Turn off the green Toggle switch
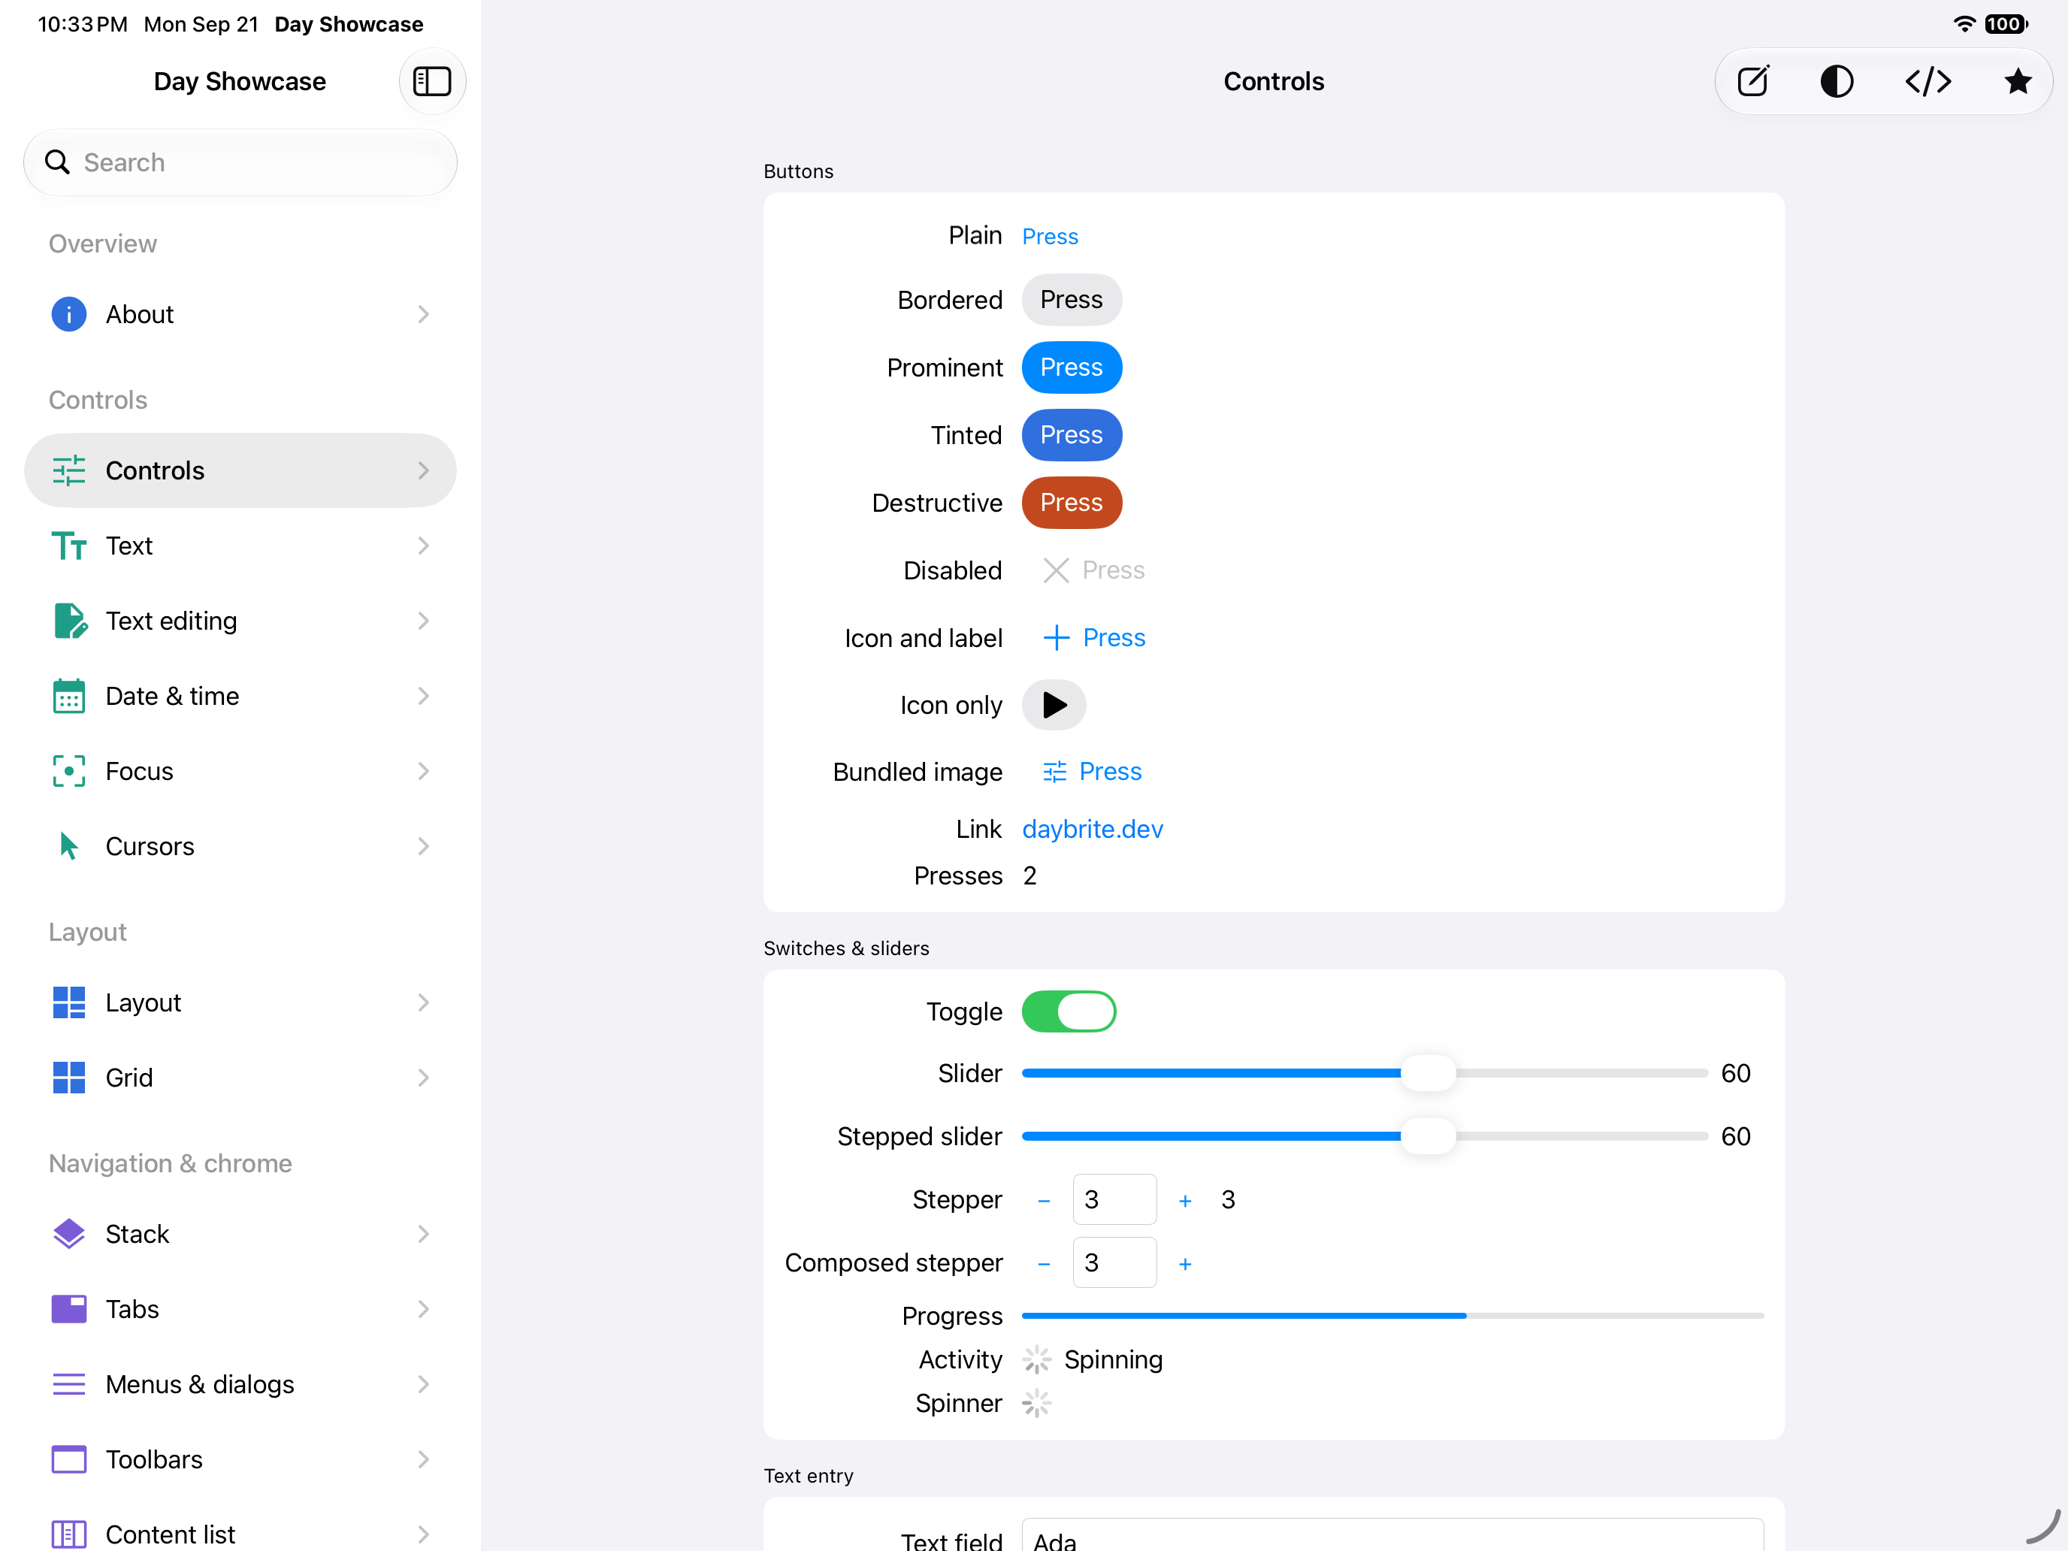 point(1069,1011)
